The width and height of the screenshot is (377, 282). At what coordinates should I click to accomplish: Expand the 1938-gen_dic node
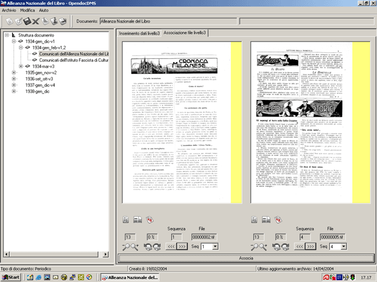14,91
